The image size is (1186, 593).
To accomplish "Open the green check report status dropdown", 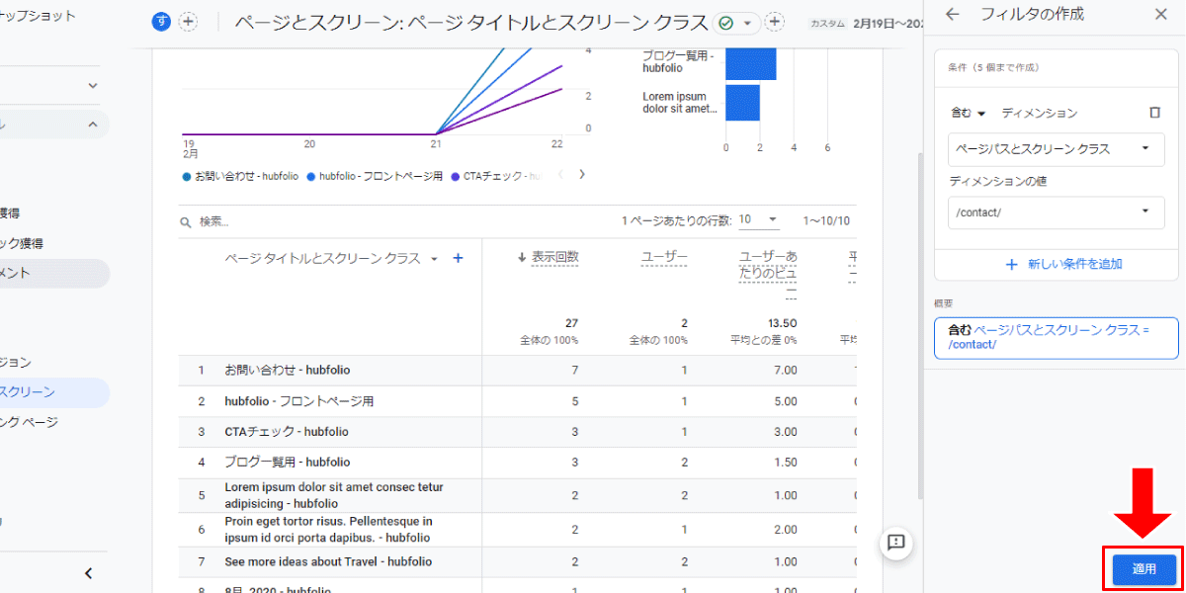I will tap(735, 23).
